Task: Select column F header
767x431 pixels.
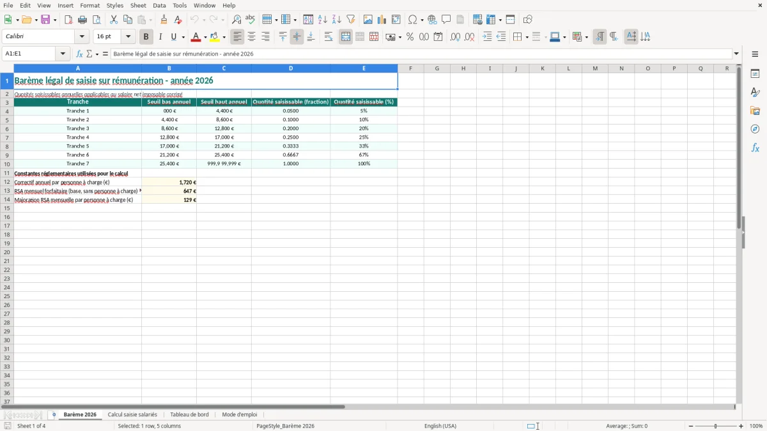Action: click(410, 68)
